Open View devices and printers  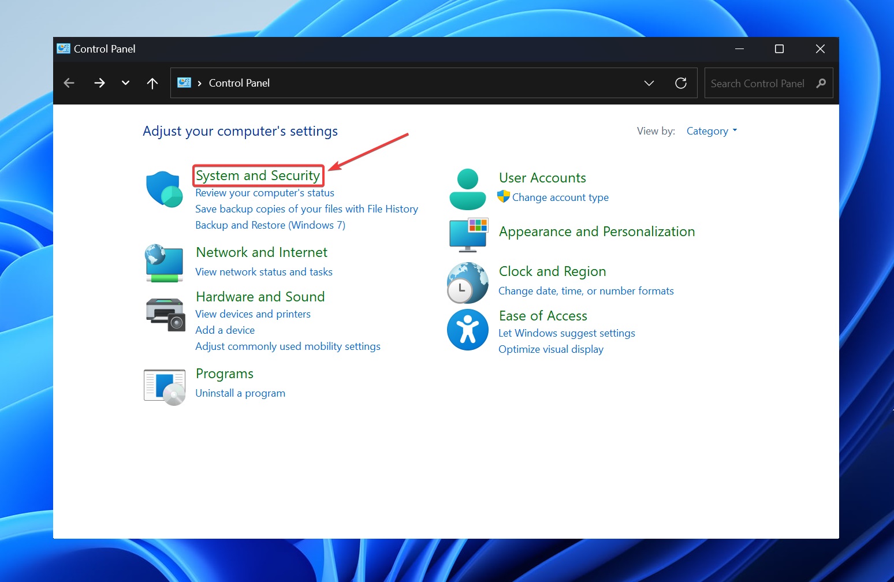pyautogui.click(x=253, y=314)
